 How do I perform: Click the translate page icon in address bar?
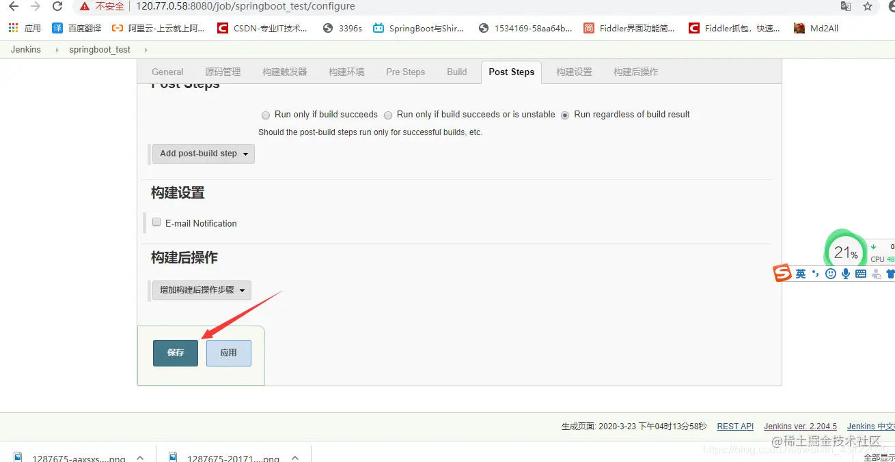[846, 6]
